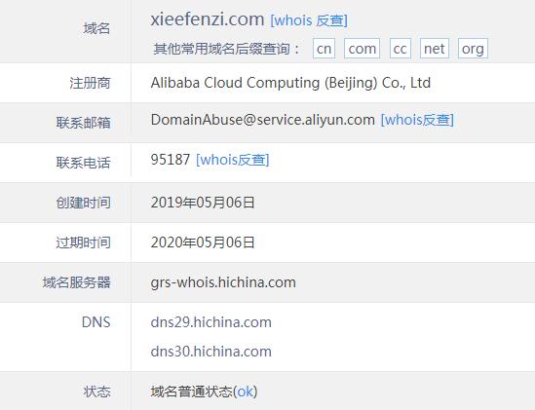Click the 域名普通状态 status text
This screenshot has height=410, width=535.
191,391
